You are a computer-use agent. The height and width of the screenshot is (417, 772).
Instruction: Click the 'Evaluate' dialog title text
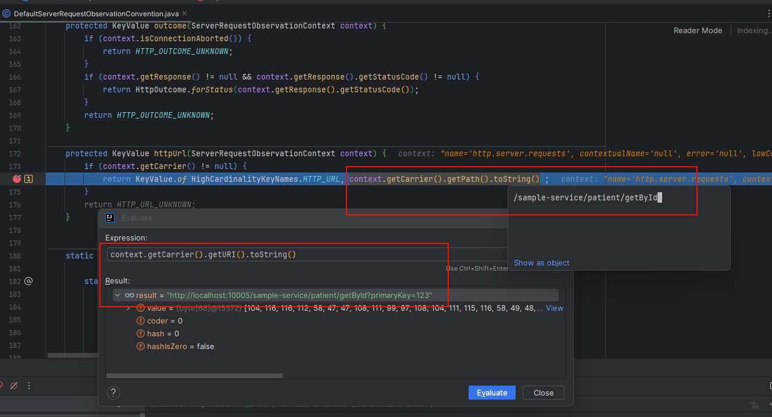coord(137,218)
